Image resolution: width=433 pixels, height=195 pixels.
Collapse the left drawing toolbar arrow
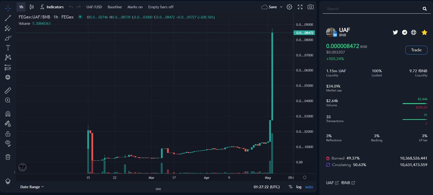coord(15,173)
